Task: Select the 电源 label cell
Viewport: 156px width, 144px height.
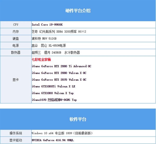Action: [16, 46]
